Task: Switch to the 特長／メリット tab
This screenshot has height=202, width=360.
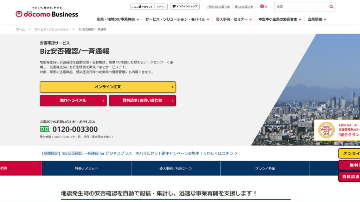Action: point(86,168)
